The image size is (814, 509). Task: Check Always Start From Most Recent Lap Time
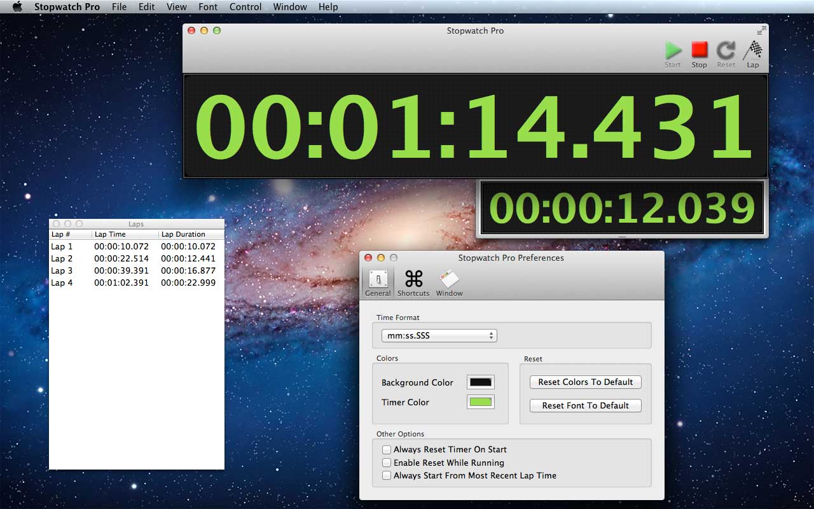[x=387, y=475]
